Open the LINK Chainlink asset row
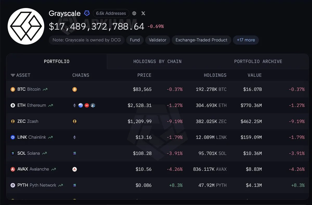 tap(158, 137)
